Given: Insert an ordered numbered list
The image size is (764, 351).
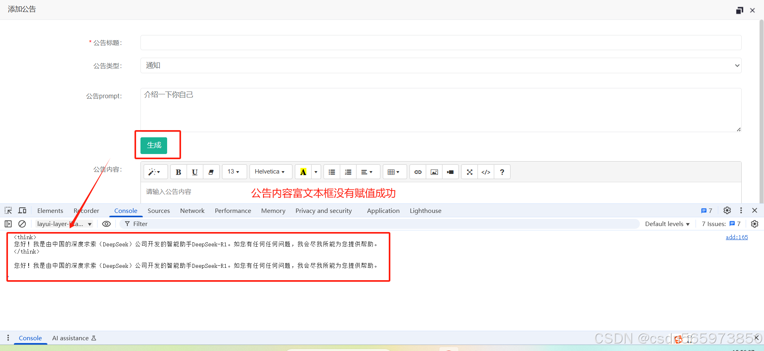Looking at the screenshot, I should (348, 172).
